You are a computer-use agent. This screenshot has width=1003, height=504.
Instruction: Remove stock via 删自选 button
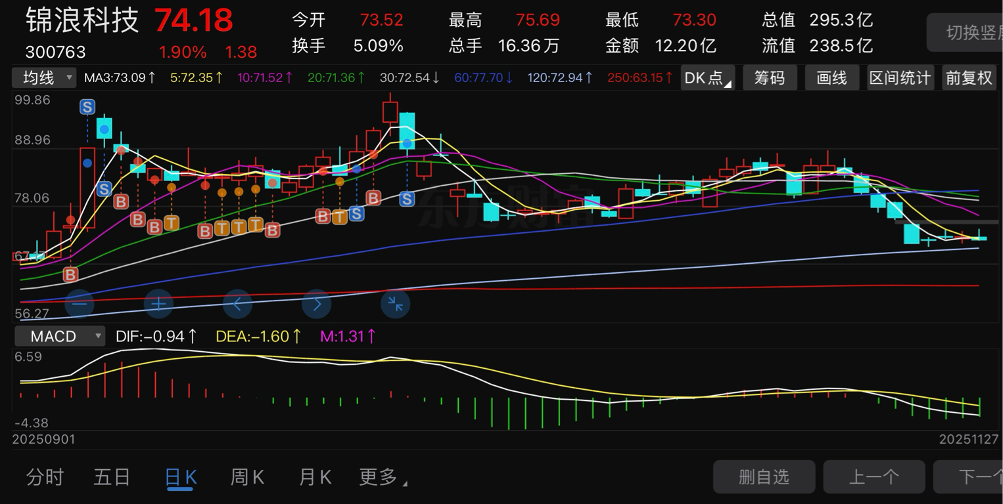764,476
